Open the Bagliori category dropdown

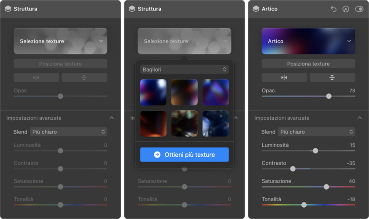(184, 69)
